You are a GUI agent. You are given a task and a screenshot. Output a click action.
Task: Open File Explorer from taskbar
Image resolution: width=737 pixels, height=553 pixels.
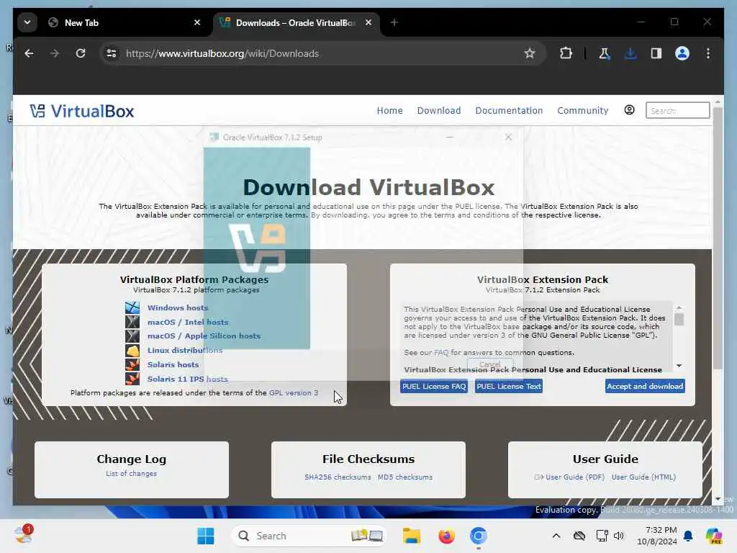411,536
